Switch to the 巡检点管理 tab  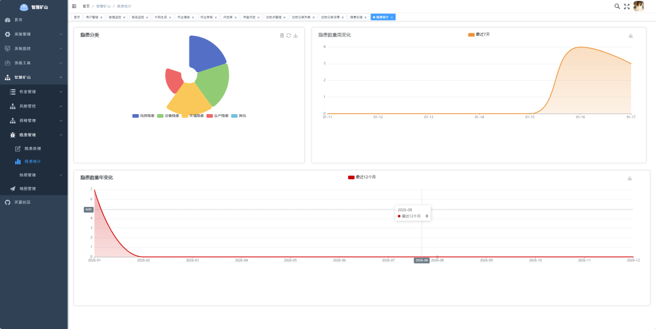pyautogui.click(x=276, y=18)
